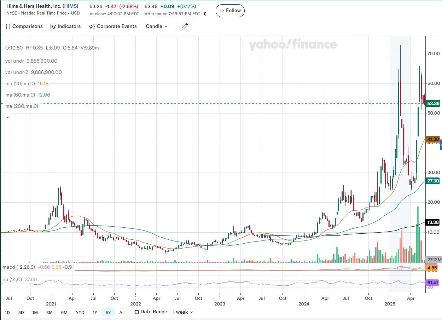Select the 1Y time range
The width and height of the screenshot is (442, 320).
(95, 313)
